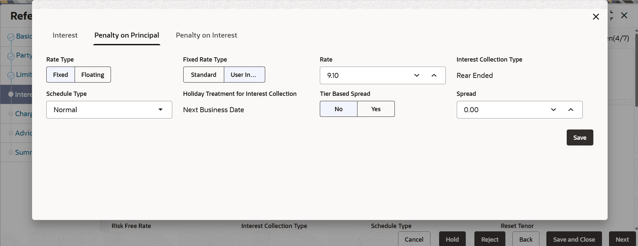The width and height of the screenshot is (638, 246).
Task: Click the Save and Close button
Action: [574, 239]
